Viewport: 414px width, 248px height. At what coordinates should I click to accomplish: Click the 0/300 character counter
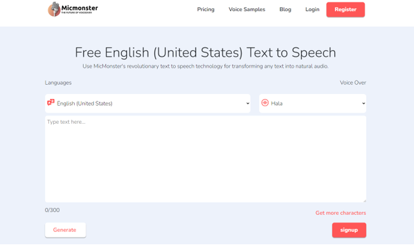click(52, 210)
